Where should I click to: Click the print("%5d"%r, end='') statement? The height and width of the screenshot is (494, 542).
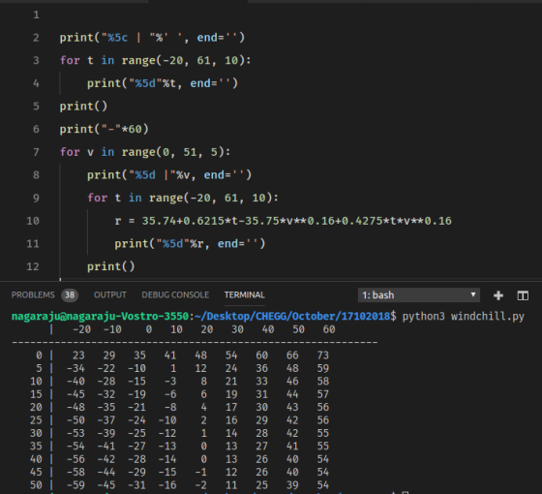point(190,244)
